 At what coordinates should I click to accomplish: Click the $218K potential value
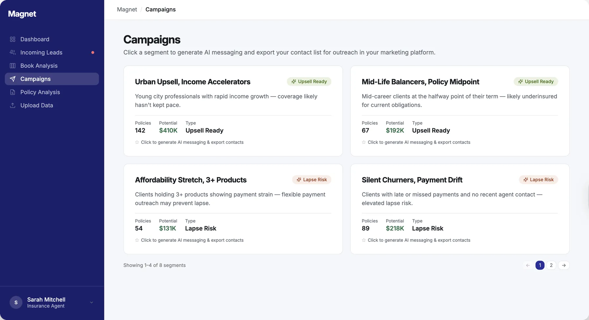coord(395,228)
